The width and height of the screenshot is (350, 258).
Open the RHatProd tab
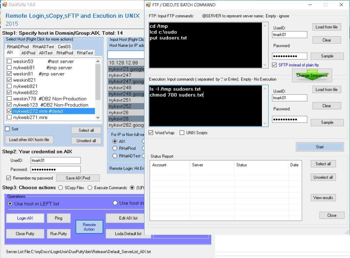(x=65, y=53)
